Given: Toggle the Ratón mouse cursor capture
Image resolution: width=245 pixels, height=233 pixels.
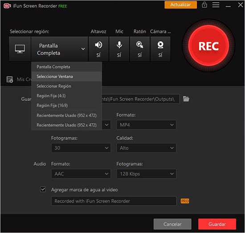Looking at the screenshot, I should click(140, 49).
